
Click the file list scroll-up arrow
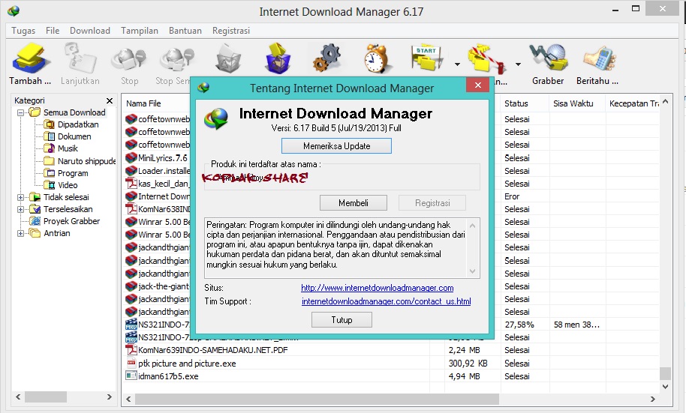coord(666,102)
